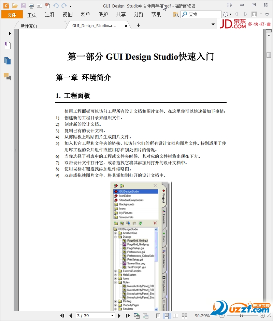Viewport: 273px width, 321px height.
Task: Switch to the 视图 ribbon tab
Action: tap(68, 15)
